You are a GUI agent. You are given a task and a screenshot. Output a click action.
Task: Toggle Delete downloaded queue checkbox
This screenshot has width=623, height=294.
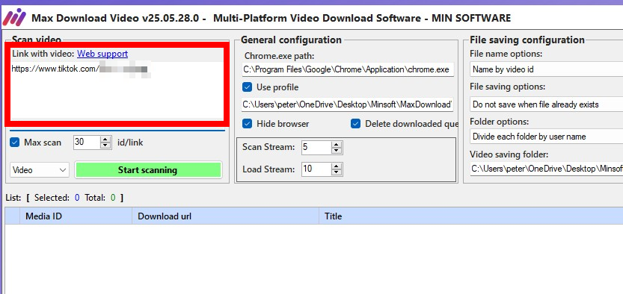(x=355, y=124)
